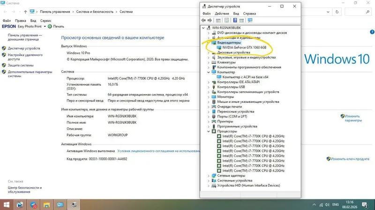This screenshot has width=375, height=210.
Task: Click the search magnifier in System window
Action: pyautogui.click(x=367, y=12)
